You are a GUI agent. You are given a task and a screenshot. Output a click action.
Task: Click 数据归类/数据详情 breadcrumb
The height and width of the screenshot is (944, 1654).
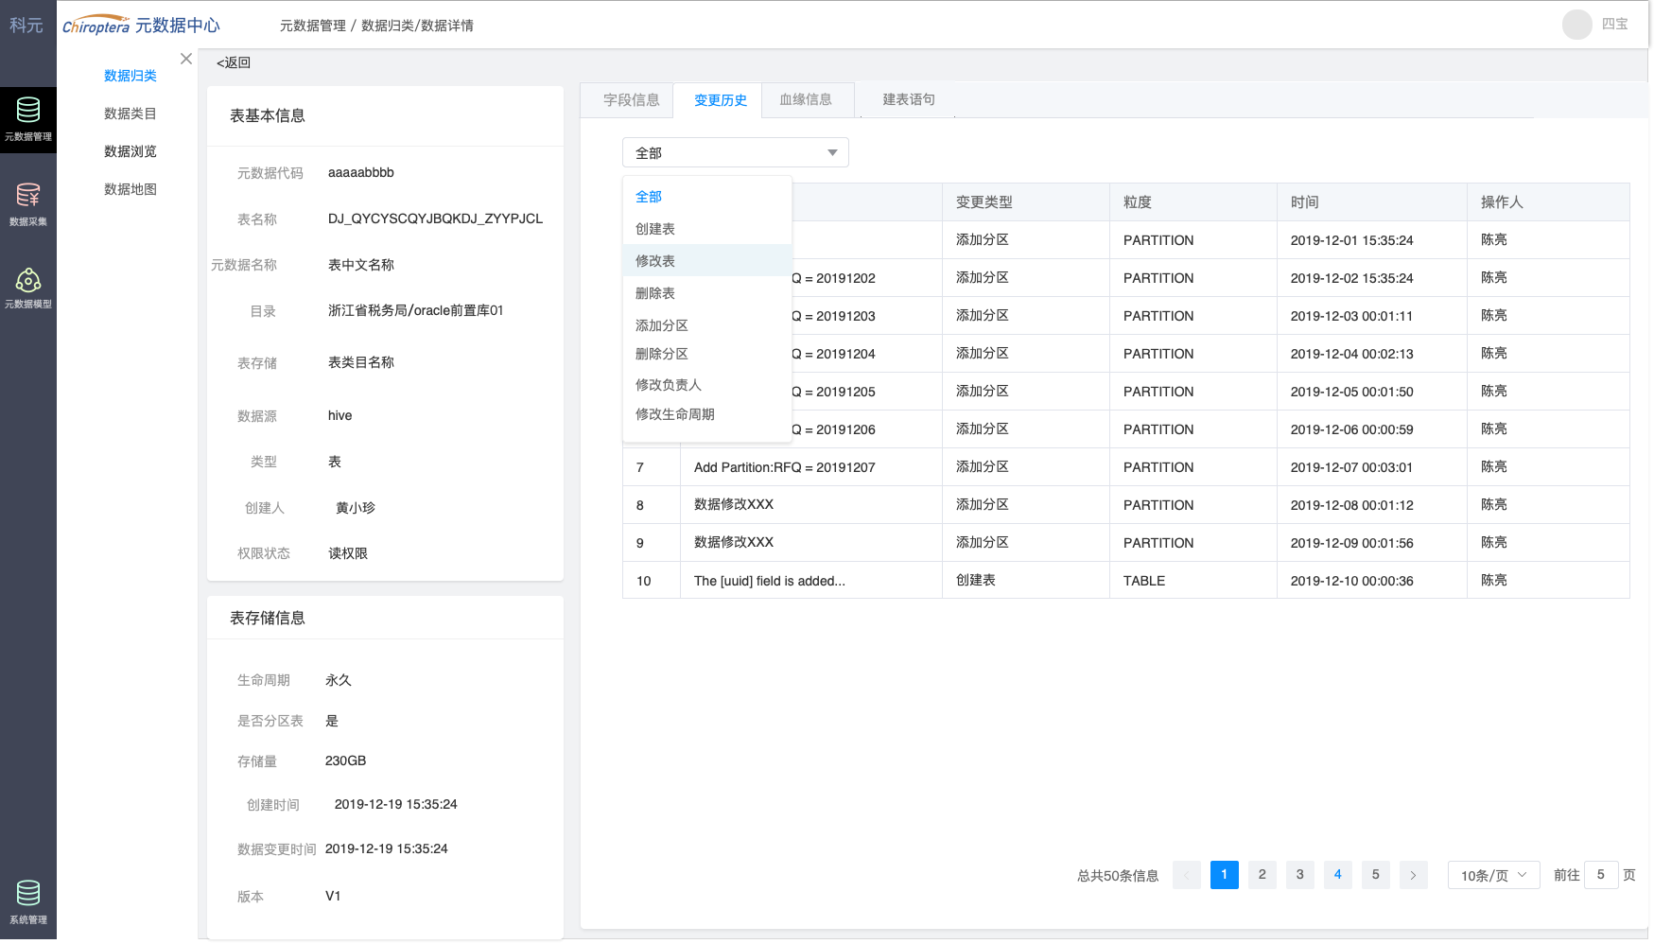(417, 26)
